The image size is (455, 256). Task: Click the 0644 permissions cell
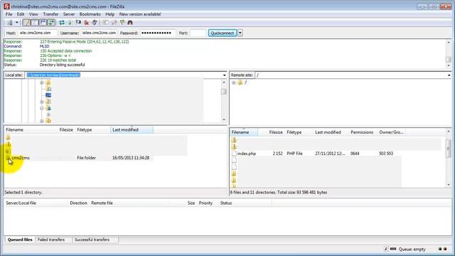tap(355, 154)
